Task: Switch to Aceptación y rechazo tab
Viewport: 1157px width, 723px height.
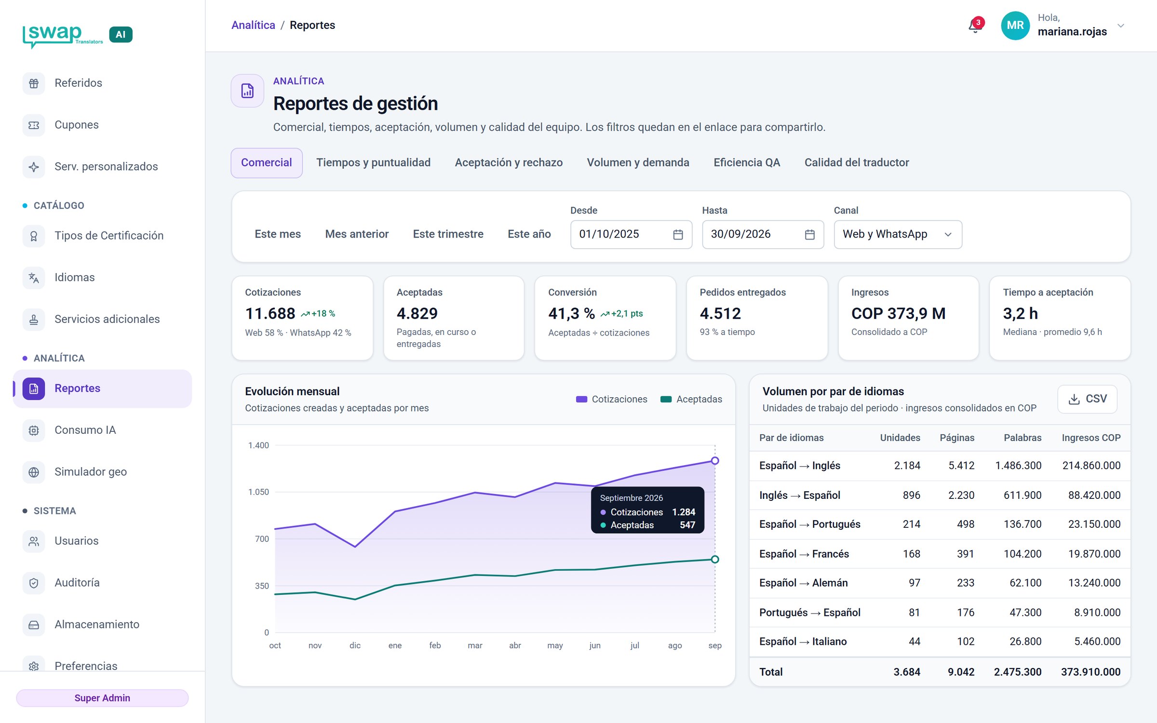Action: (x=509, y=163)
